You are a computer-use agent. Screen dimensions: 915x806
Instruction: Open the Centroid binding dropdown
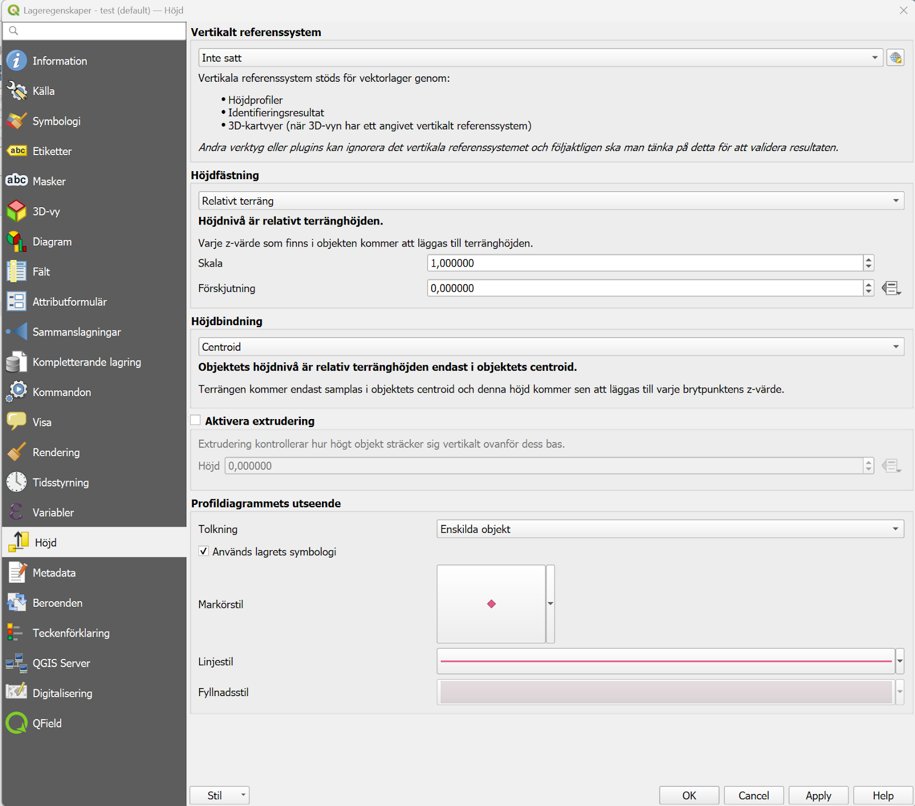coord(551,347)
